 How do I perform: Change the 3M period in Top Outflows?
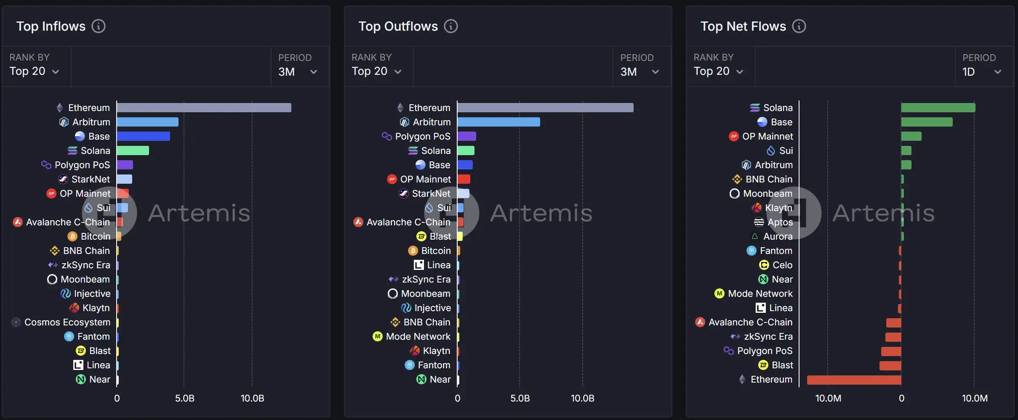[x=639, y=72]
